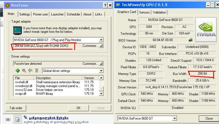The width and height of the screenshot is (219, 124).
Task: Sort driver list by the File column header
Action: [x=23, y=78]
